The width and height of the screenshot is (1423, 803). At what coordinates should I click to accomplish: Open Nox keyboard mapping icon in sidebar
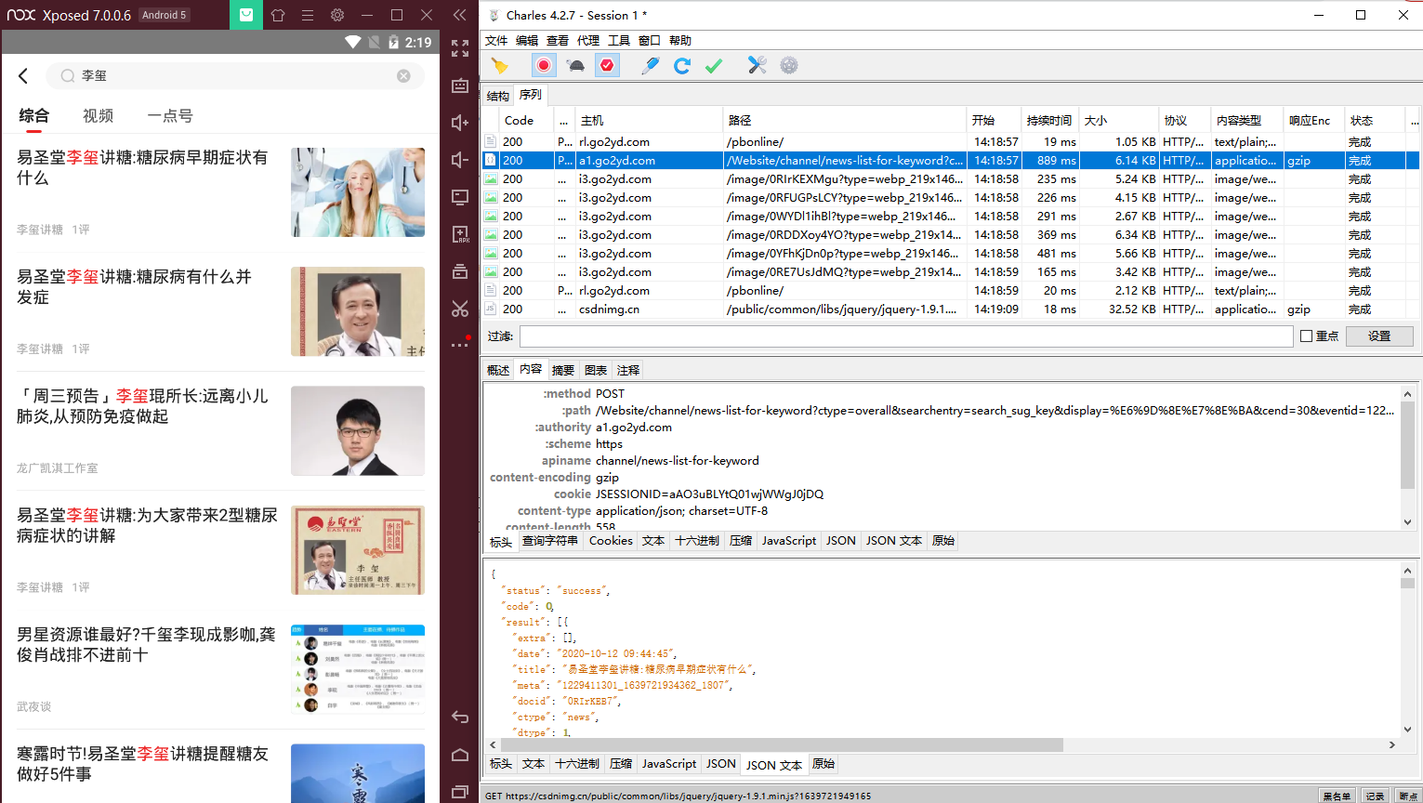pyautogui.click(x=460, y=86)
